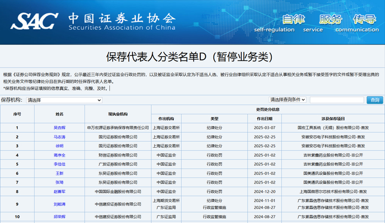Click the search text input field
This screenshot has height=223, width=385.
tap(336, 100)
